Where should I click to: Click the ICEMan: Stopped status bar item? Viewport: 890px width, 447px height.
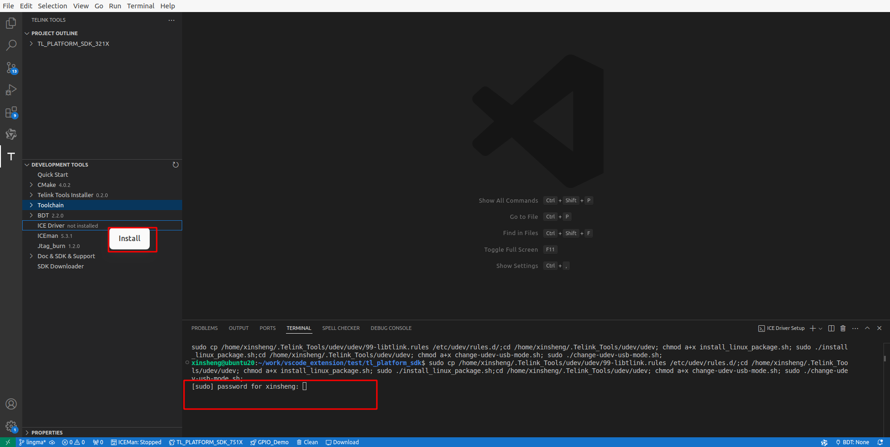coord(136,442)
